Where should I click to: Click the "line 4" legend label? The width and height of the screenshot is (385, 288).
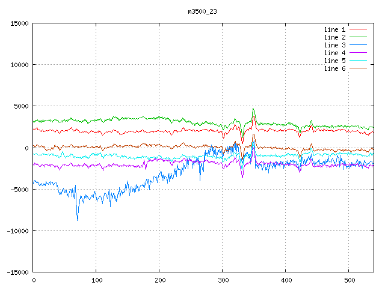click(334, 53)
